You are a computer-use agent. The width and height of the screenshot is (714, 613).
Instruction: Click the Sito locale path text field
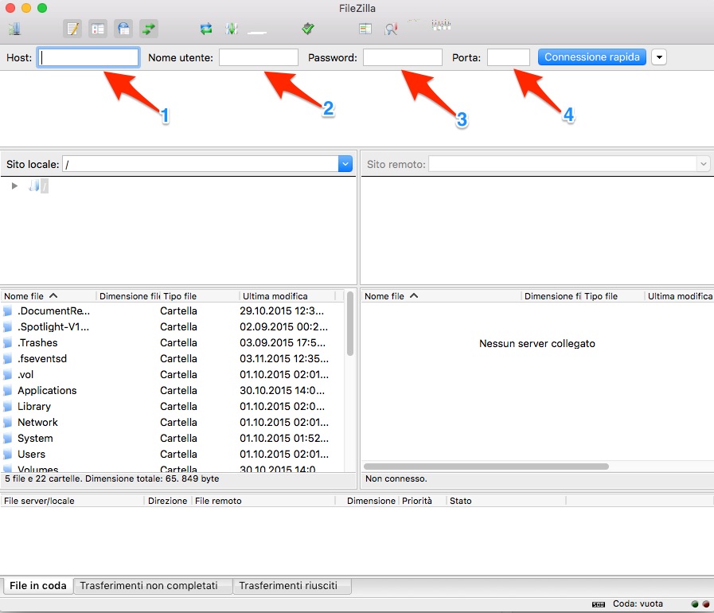pyautogui.click(x=201, y=164)
